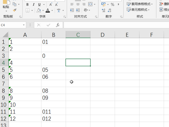
Task: Open 套用表格格式 menu
Action: (x=140, y=4)
